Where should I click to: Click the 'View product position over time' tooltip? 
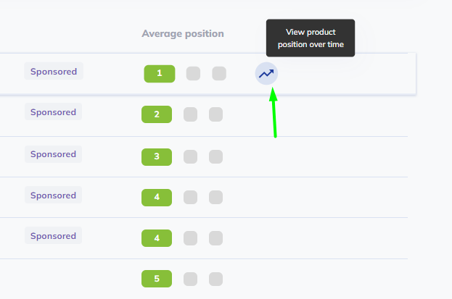pyautogui.click(x=310, y=38)
